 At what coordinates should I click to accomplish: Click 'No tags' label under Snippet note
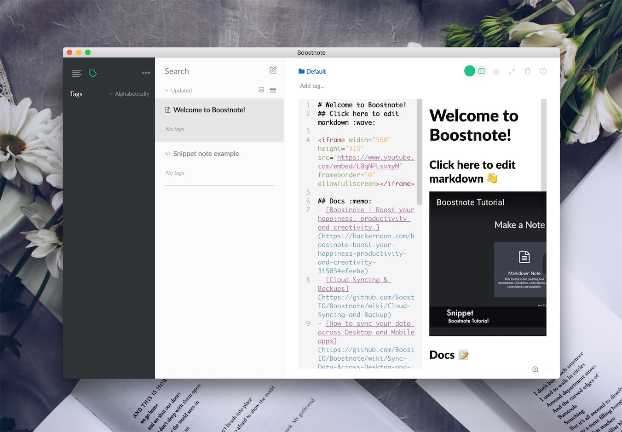tap(175, 173)
